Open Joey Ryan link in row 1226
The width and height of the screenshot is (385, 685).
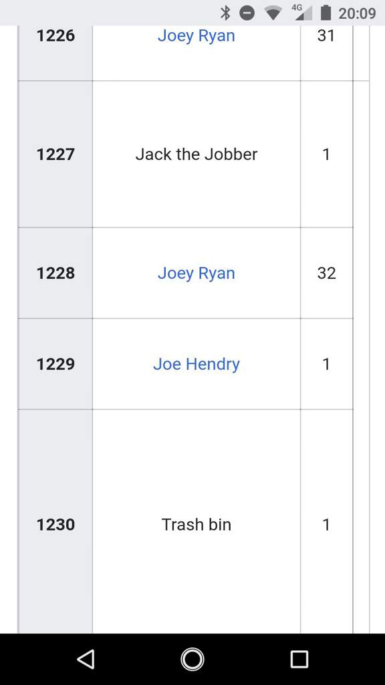point(197,36)
